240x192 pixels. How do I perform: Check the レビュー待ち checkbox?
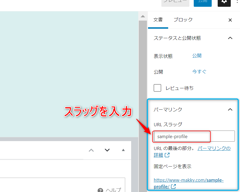157,88
